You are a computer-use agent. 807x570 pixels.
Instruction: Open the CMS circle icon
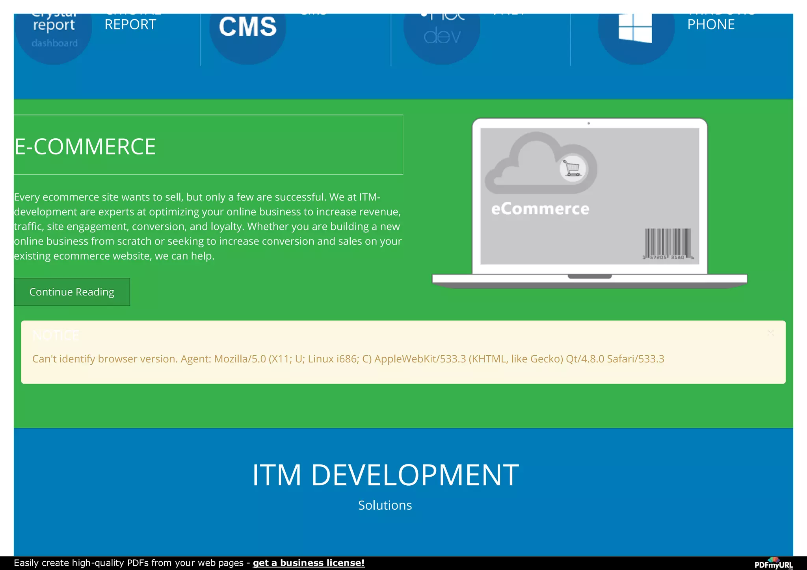(247, 35)
